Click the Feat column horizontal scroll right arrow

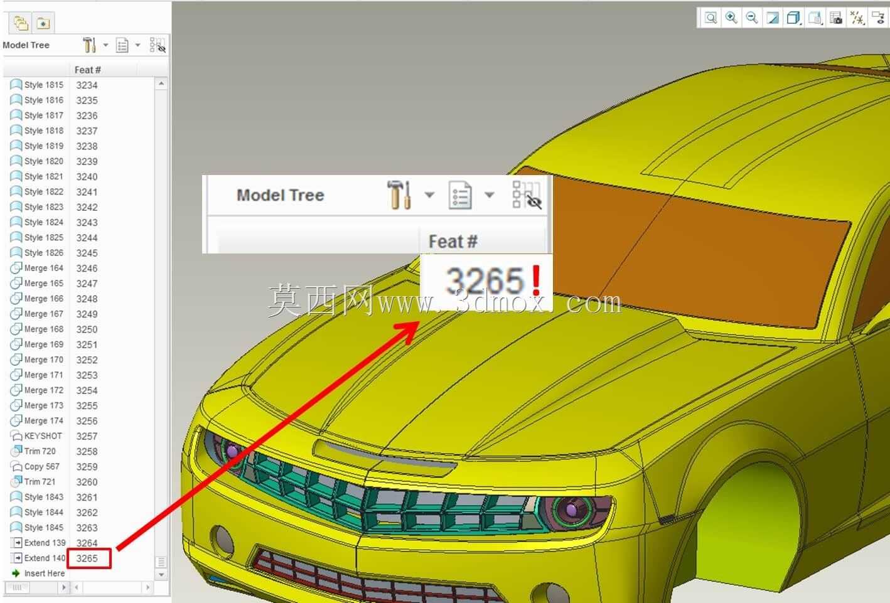pos(147,587)
